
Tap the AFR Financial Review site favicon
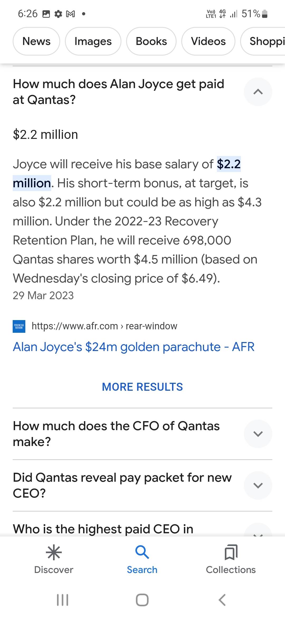[x=19, y=326]
